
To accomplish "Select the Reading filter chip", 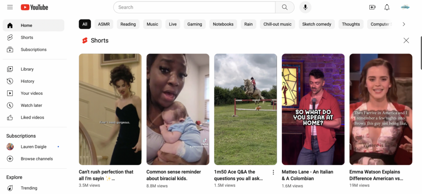I will click(x=128, y=24).
